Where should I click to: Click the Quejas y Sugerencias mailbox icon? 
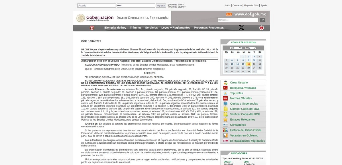[x=225, y=103]
